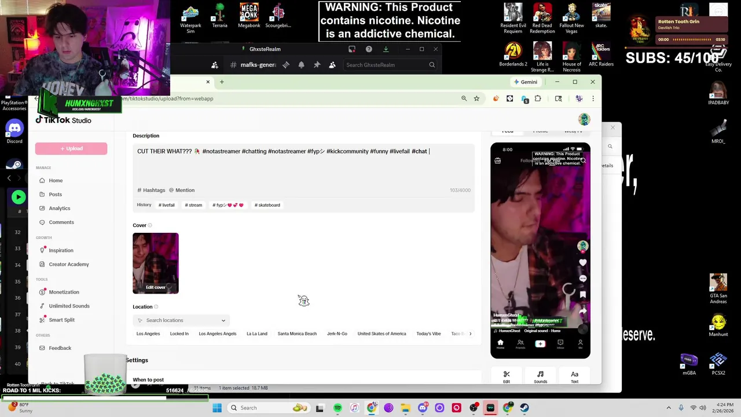
Task: Open Chrome extensions puzzle icon
Action: click(538, 98)
